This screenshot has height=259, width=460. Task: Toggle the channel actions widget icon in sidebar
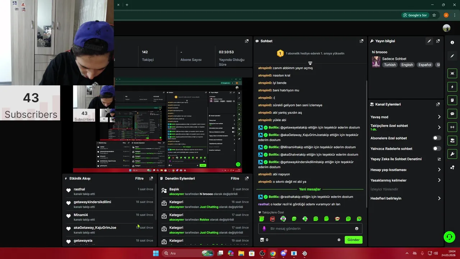tap(452, 140)
